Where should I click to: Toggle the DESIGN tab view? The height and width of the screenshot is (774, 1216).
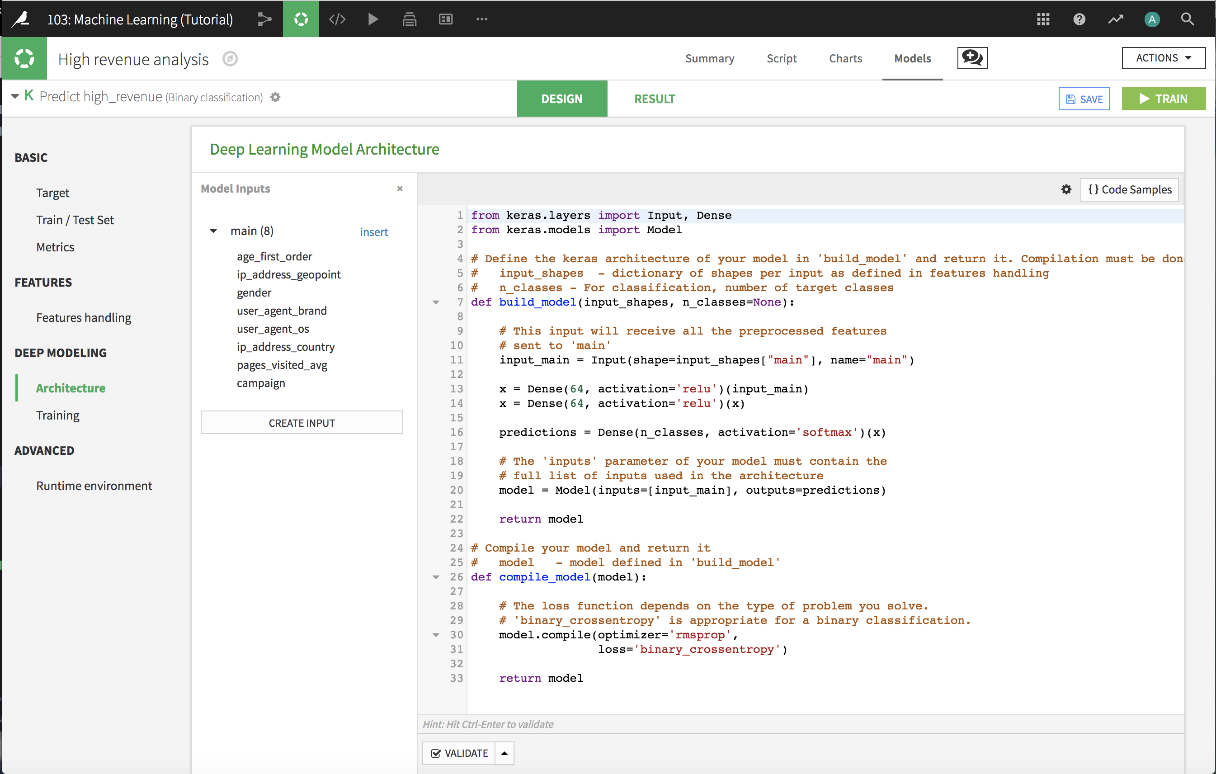[561, 99]
